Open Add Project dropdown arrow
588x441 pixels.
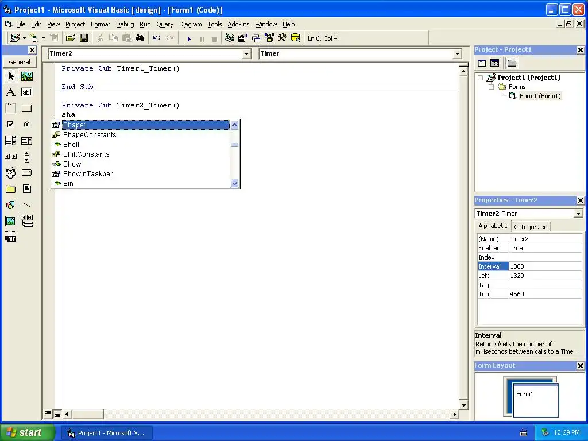(x=24, y=38)
